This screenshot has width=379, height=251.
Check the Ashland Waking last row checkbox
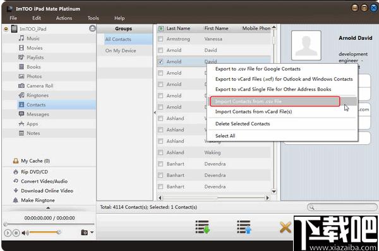pyautogui.click(x=160, y=152)
